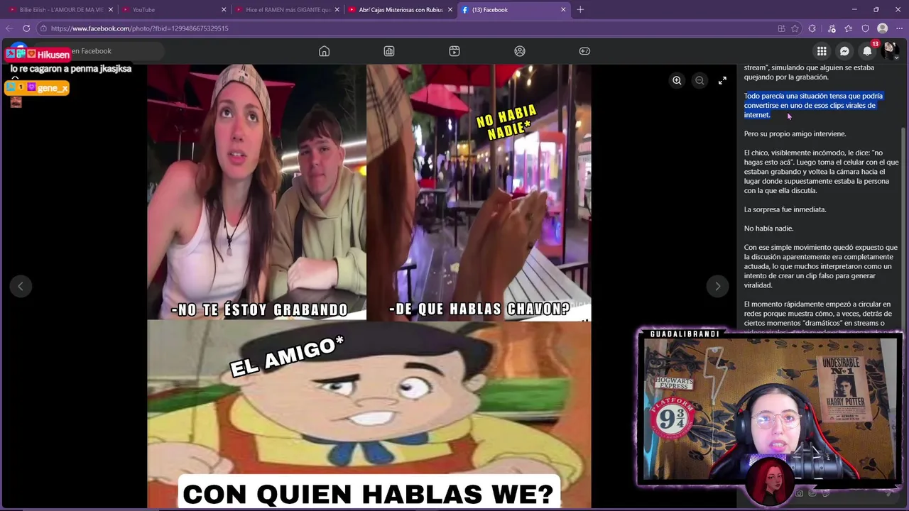This screenshot has width=909, height=511.
Task: Open the Facebook apps grid menu
Action: pos(822,51)
